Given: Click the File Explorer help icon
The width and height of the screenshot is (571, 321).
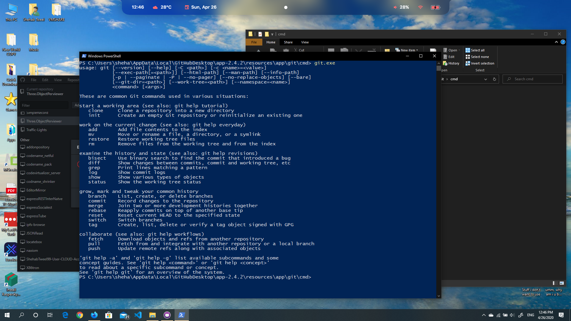Looking at the screenshot, I should point(563,42).
